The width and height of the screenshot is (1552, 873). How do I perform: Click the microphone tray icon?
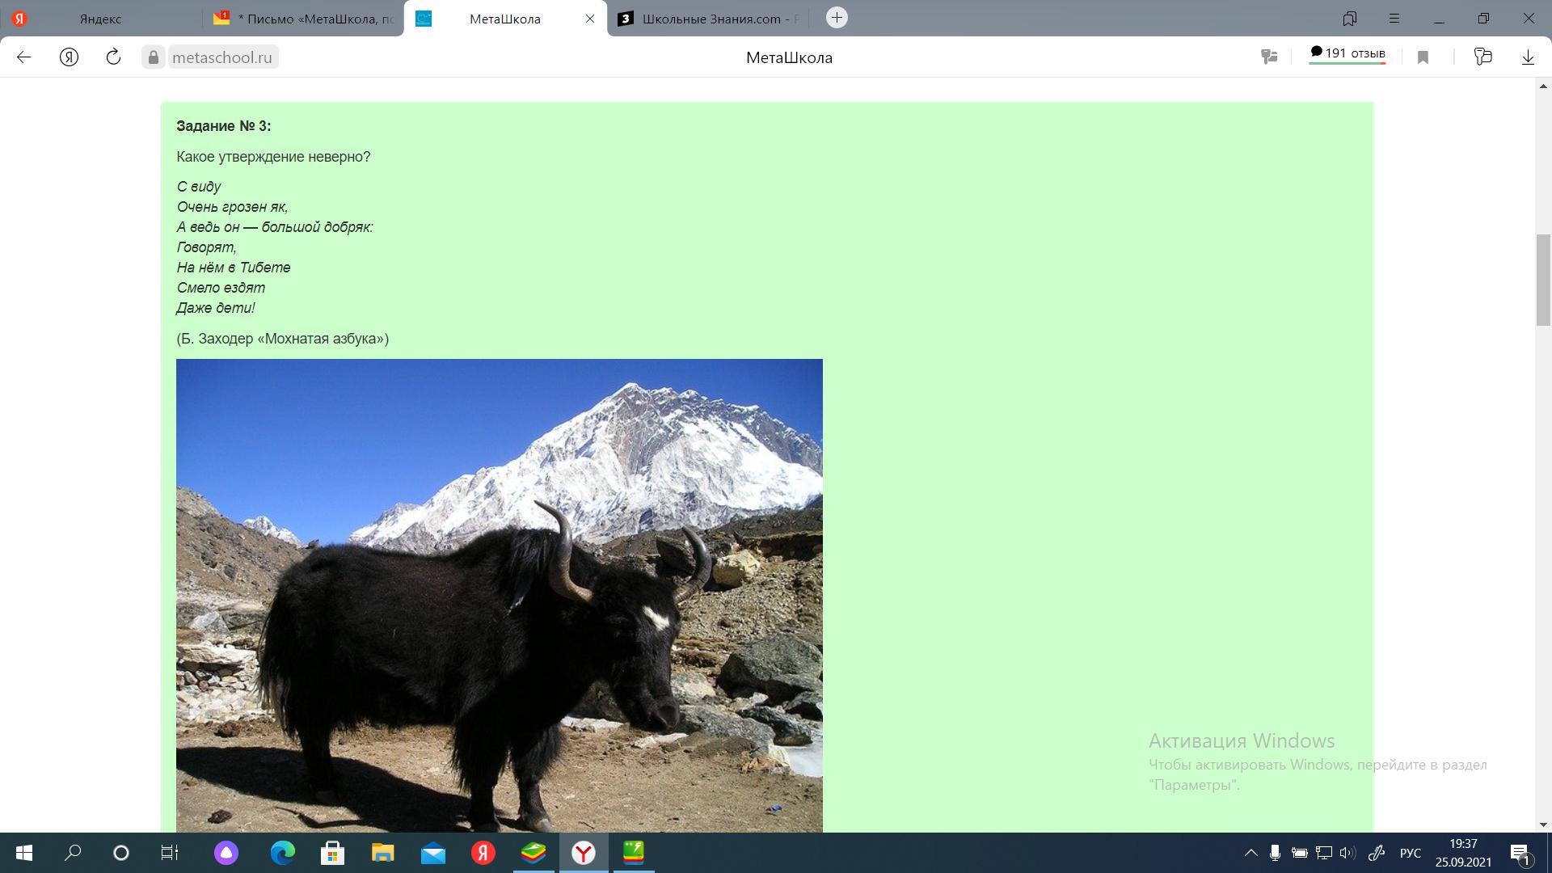(1275, 853)
